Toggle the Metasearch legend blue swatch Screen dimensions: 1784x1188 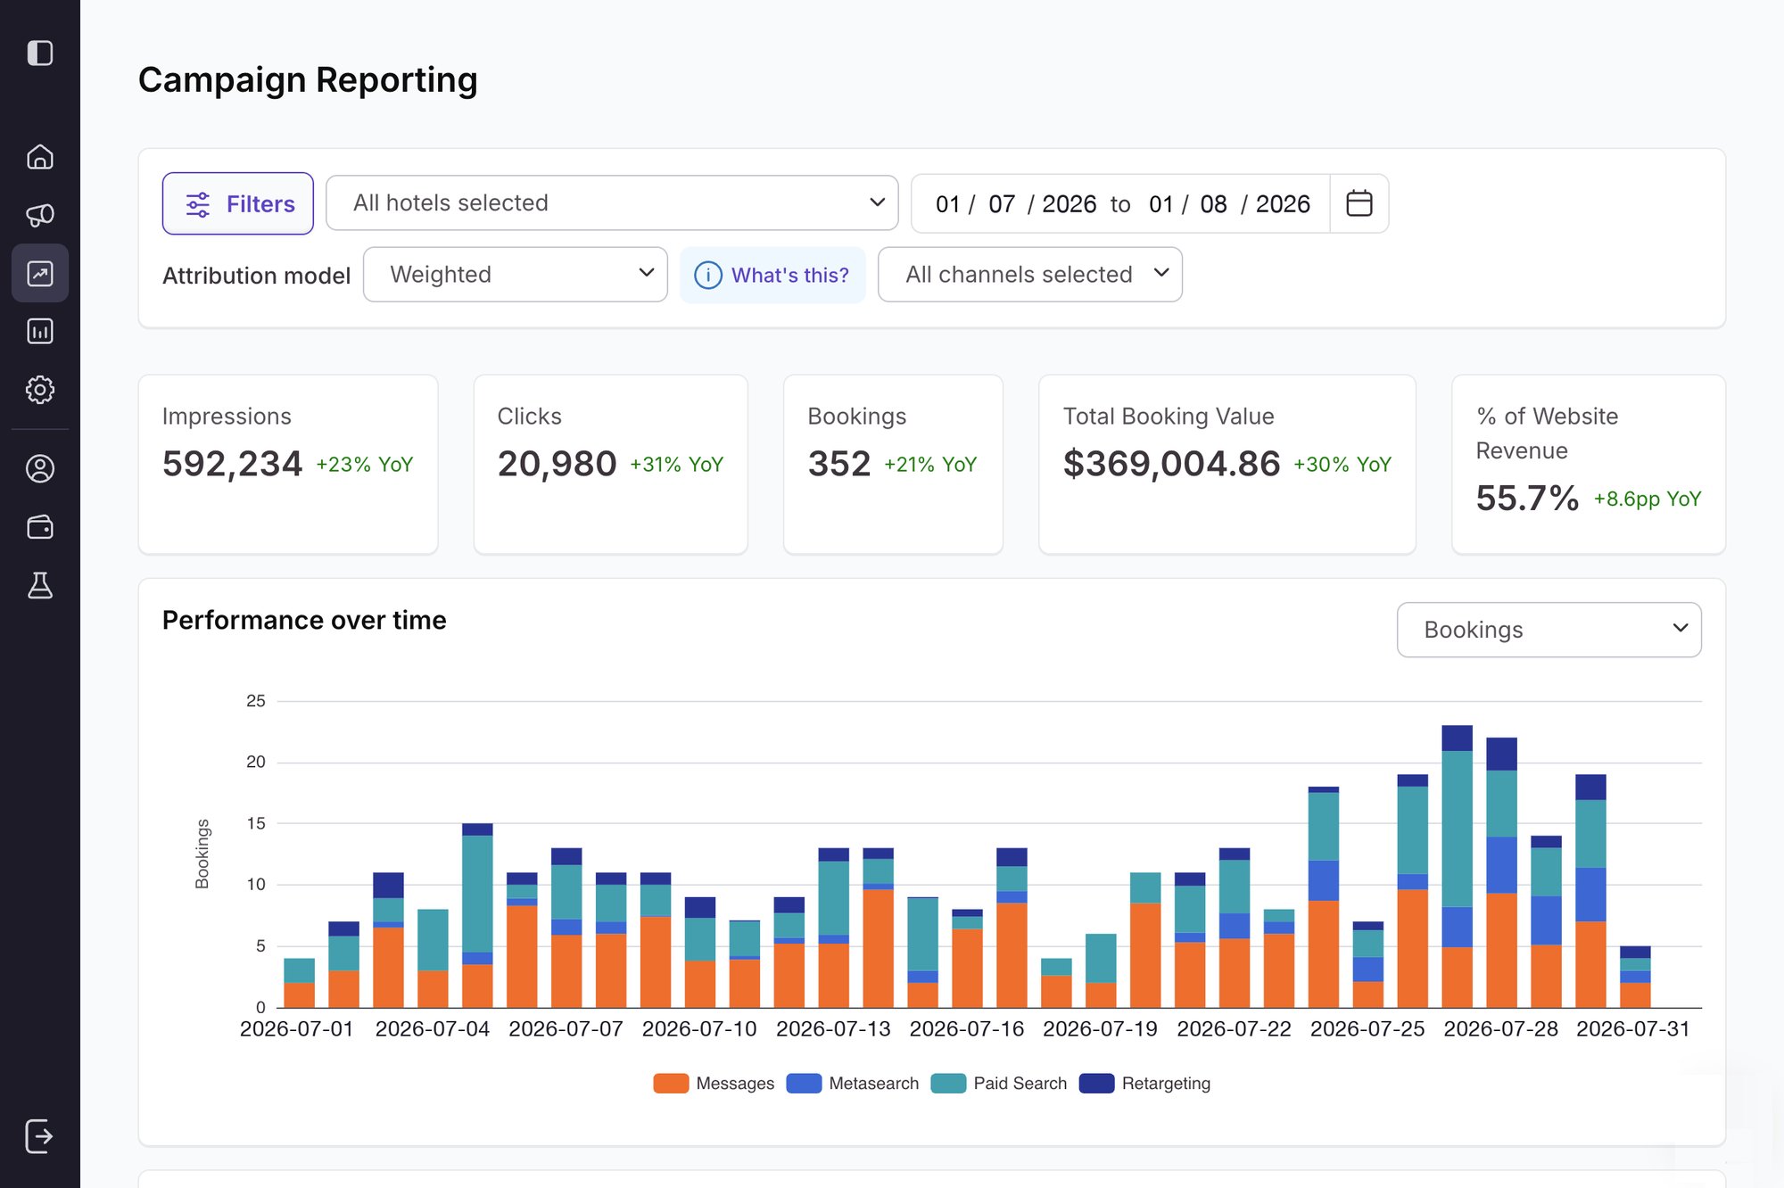(804, 1083)
